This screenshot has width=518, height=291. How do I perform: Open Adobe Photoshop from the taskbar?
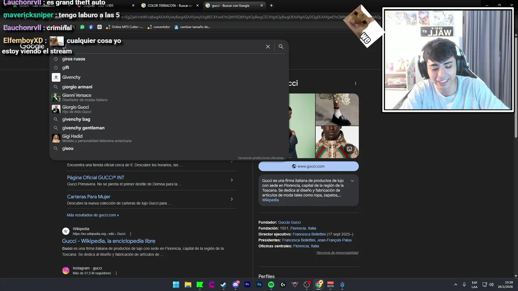coord(259,285)
